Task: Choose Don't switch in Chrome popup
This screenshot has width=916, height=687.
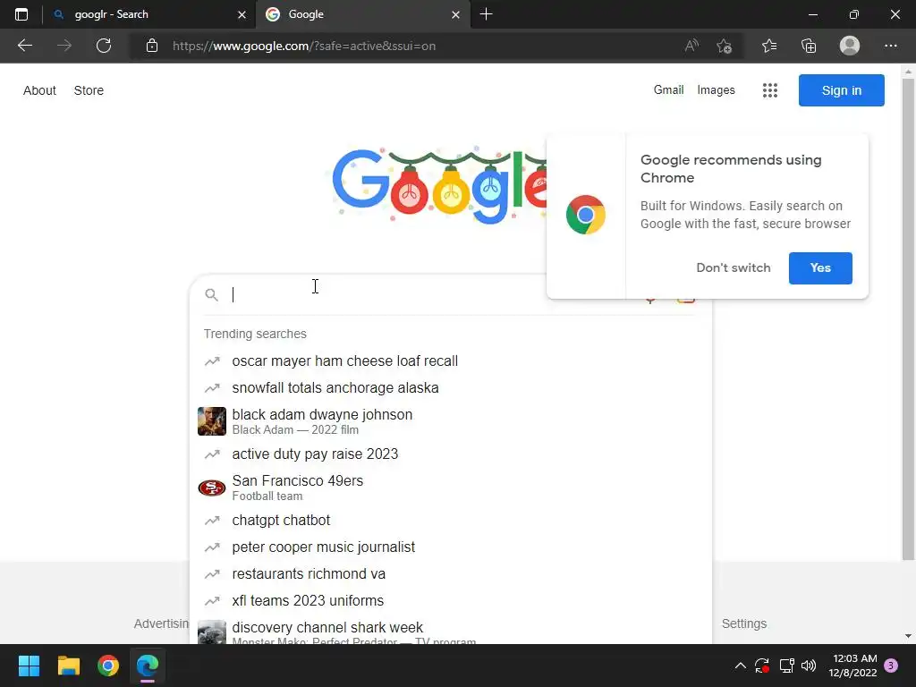Action: (x=734, y=268)
